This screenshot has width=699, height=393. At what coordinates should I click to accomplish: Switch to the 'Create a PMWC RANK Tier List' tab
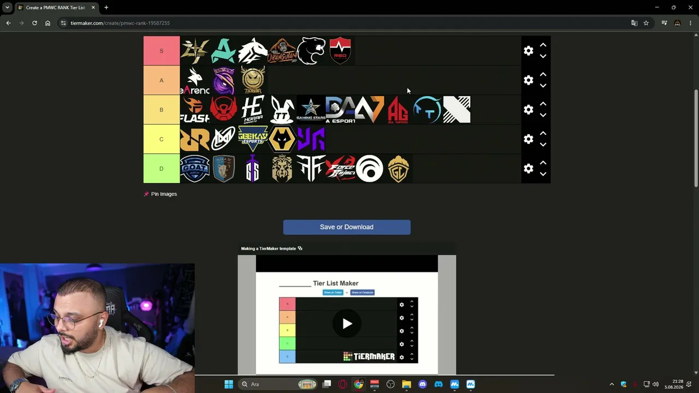point(56,8)
